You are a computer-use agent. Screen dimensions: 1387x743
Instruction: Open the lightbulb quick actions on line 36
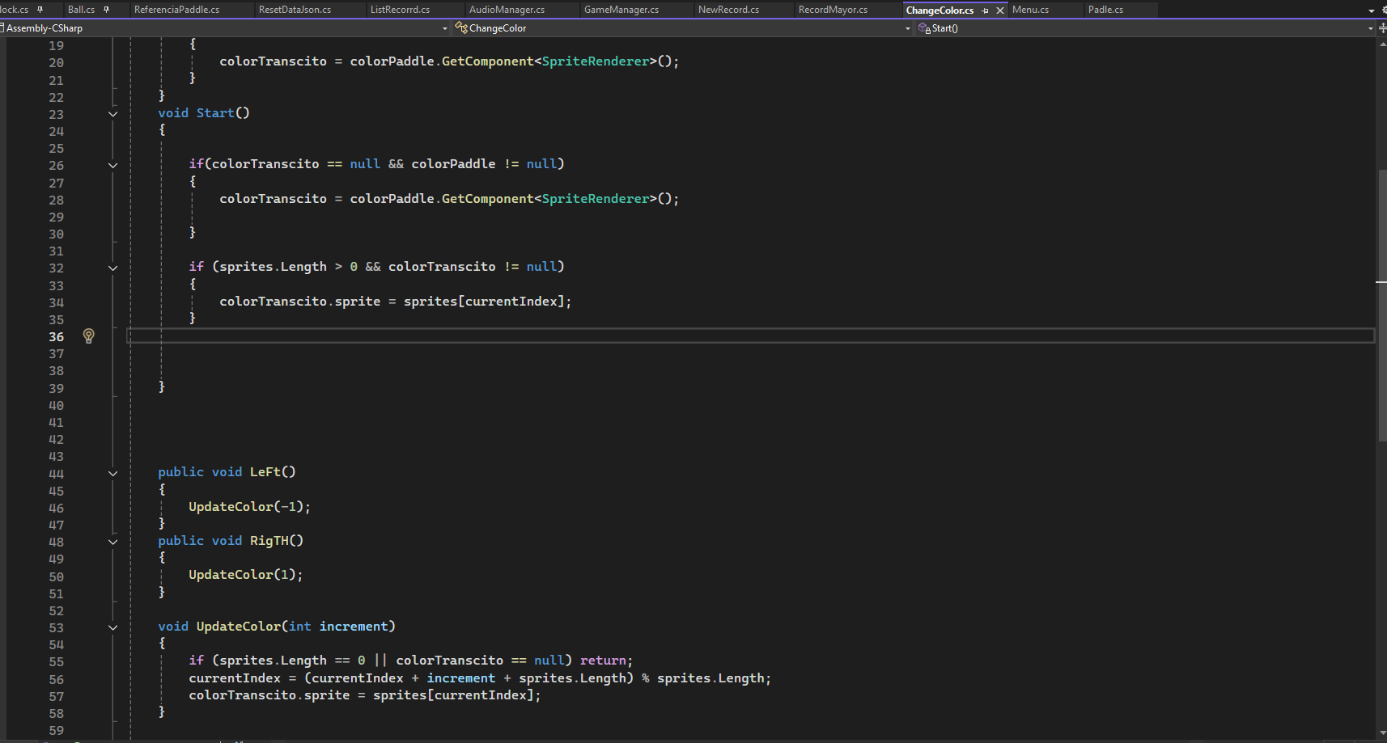pos(89,336)
